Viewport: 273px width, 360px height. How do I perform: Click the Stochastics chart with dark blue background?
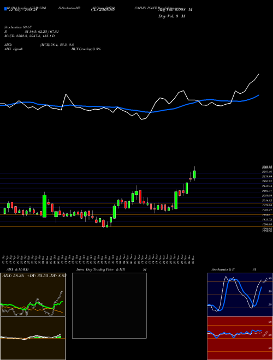240,295
